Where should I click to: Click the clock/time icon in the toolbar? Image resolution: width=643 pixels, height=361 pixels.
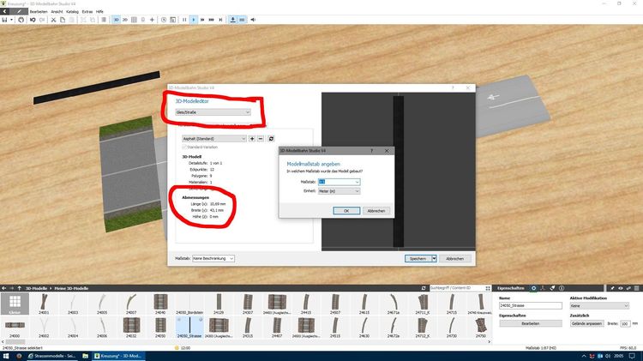(x=164, y=20)
